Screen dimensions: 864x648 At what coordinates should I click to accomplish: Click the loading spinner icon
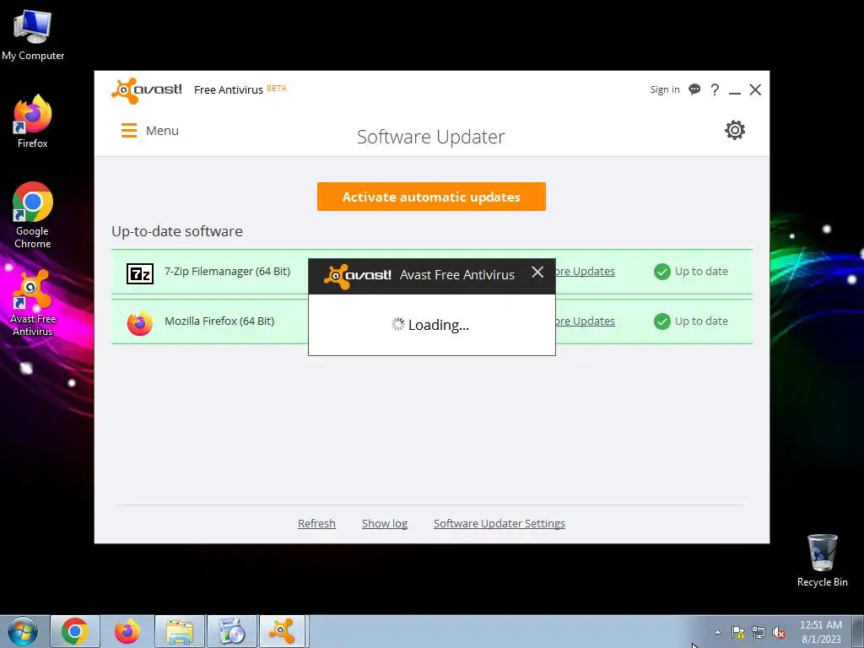(398, 324)
